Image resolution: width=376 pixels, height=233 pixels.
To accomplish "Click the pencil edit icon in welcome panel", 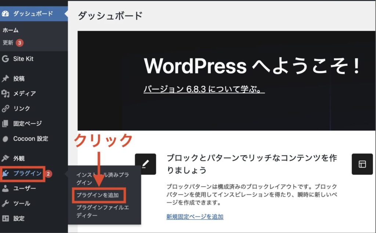I will pos(145,164).
